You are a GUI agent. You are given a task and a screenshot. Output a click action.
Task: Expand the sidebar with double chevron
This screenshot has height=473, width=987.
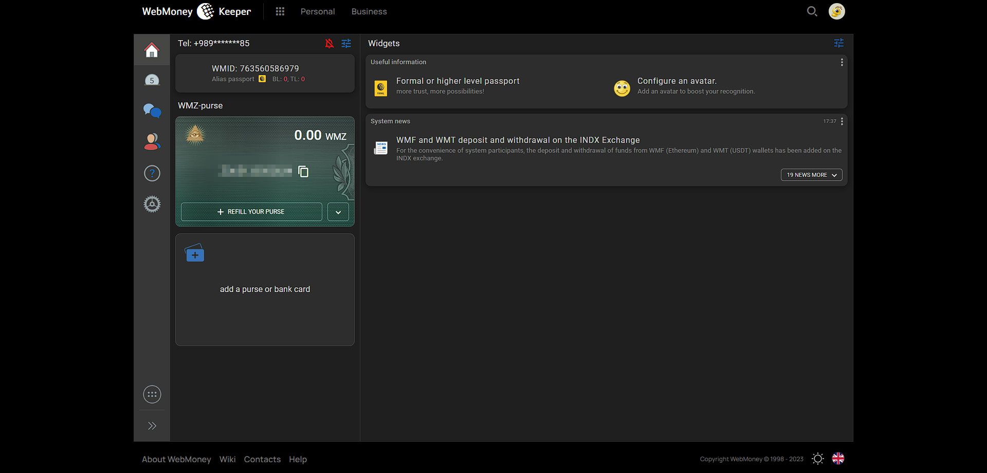point(152,426)
